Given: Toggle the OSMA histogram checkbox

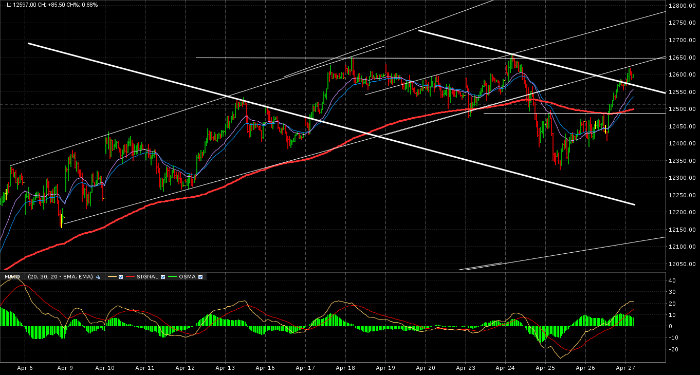Looking at the screenshot, I should click(x=200, y=277).
